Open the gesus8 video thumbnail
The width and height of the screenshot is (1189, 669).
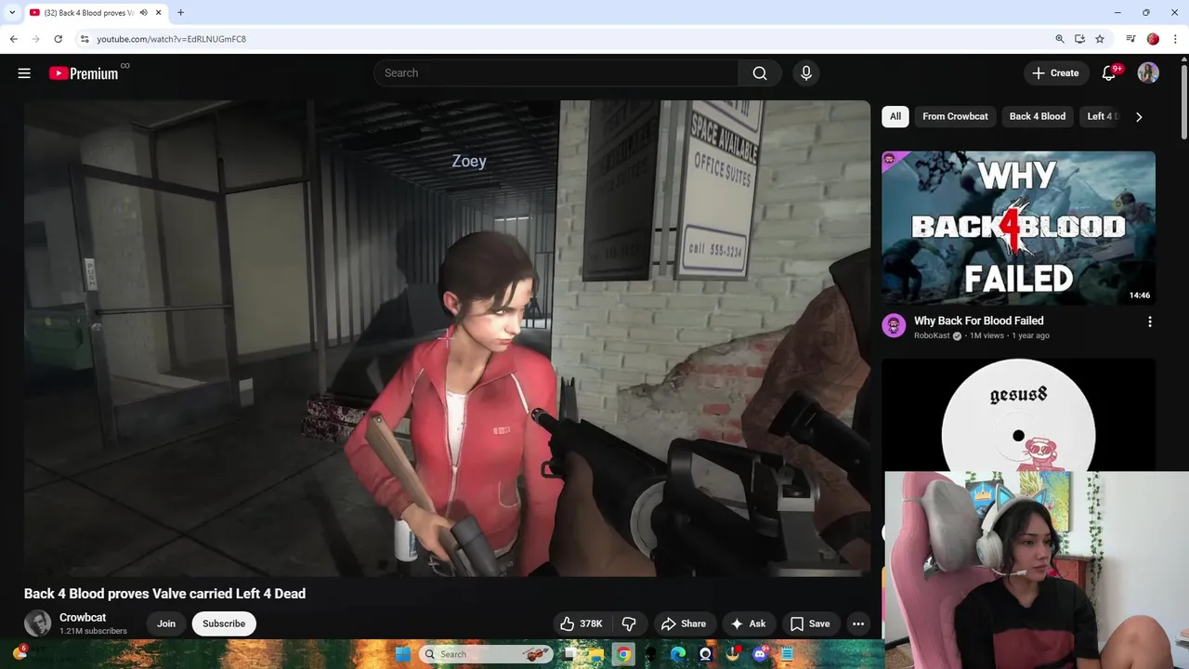[x=1018, y=414]
